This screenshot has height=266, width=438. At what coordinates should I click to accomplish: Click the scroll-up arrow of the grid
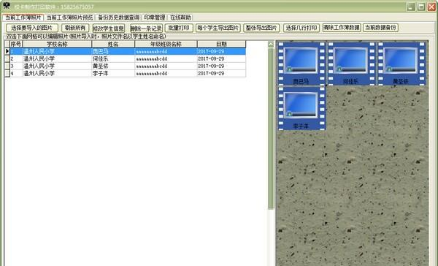click(x=271, y=44)
